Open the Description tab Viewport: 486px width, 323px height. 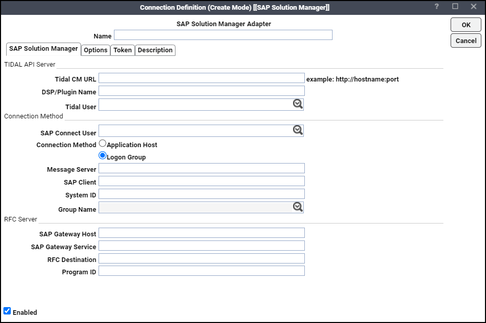pos(155,50)
